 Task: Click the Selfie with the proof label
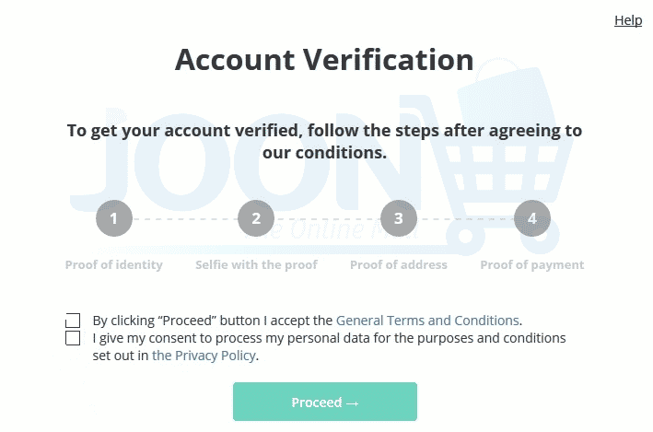pyautogui.click(x=256, y=265)
